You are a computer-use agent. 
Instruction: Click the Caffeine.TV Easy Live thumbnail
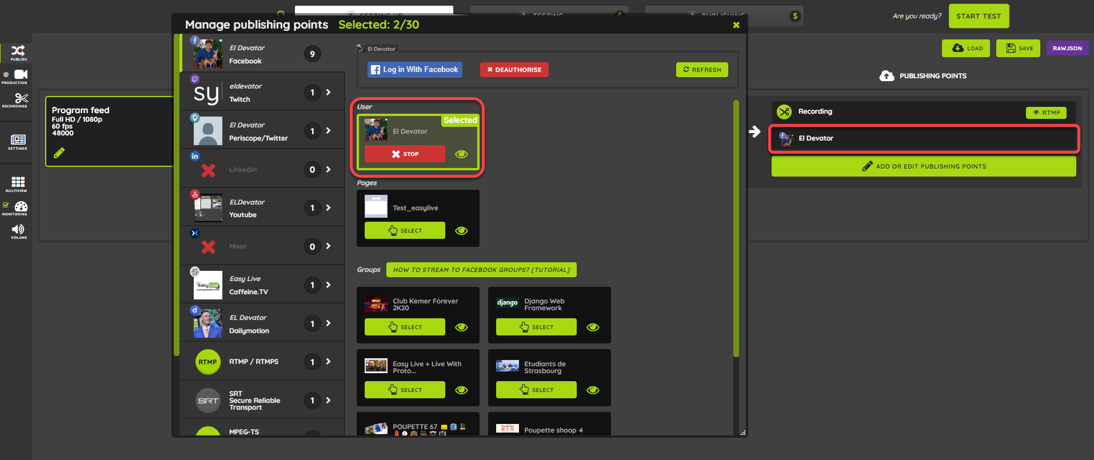click(208, 285)
